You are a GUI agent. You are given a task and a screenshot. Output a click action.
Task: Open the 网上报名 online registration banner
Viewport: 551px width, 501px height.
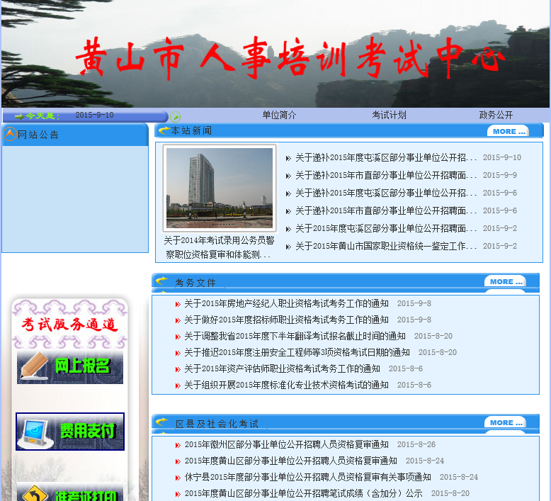70,367
